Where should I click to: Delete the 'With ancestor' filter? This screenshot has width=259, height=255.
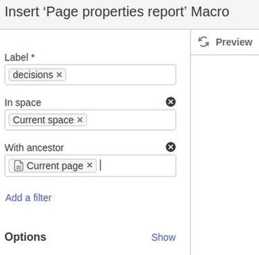(x=171, y=147)
